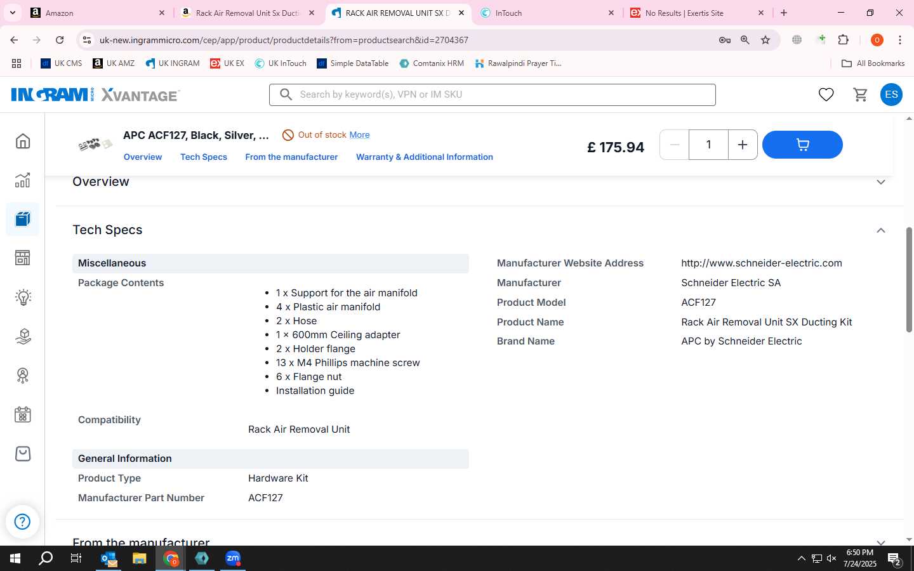The width and height of the screenshot is (914, 571).
Task: Open the All Bookmarks folder
Action: pyautogui.click(x=873, y=63)
